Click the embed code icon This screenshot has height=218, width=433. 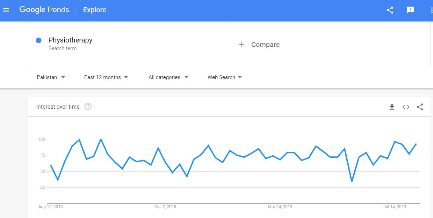[406, 107]
